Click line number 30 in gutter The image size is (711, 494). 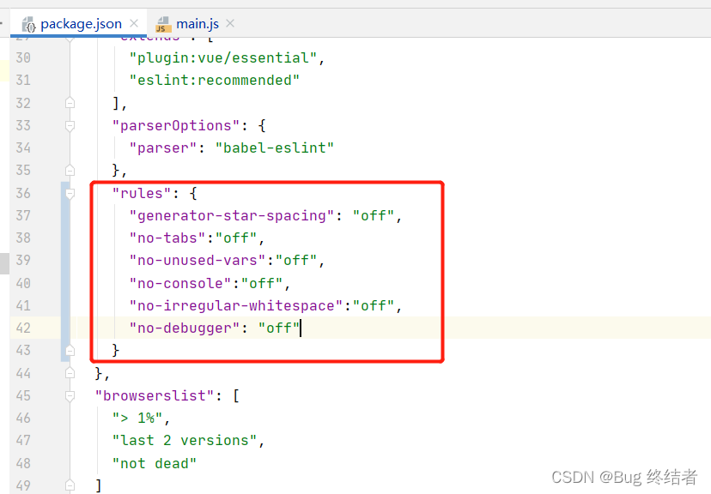click(x=23, y=58)
